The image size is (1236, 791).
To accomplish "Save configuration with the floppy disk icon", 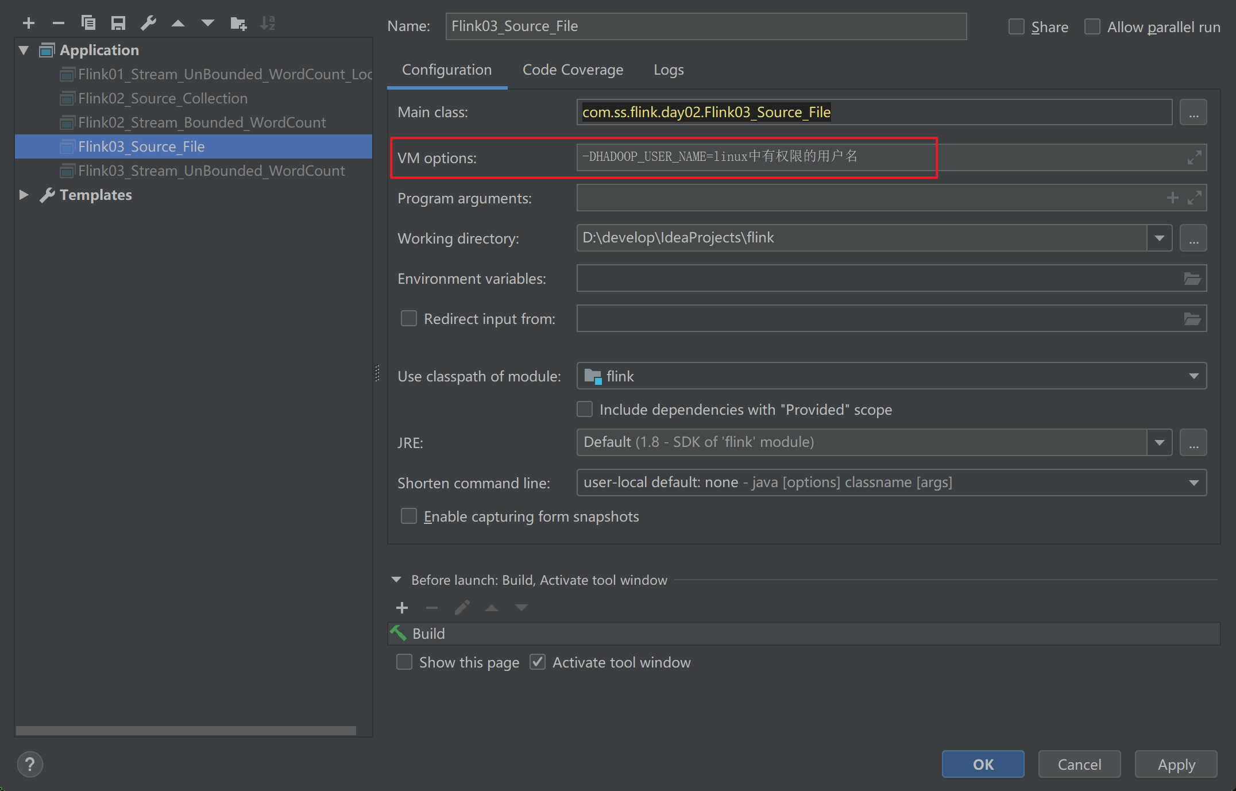I will [118, 23].
